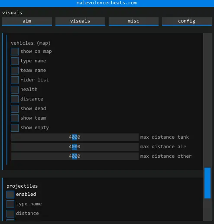The image size is (214, 224).
Task: Tick type name under vehicles (map)
Action: (x=15, y=61)
